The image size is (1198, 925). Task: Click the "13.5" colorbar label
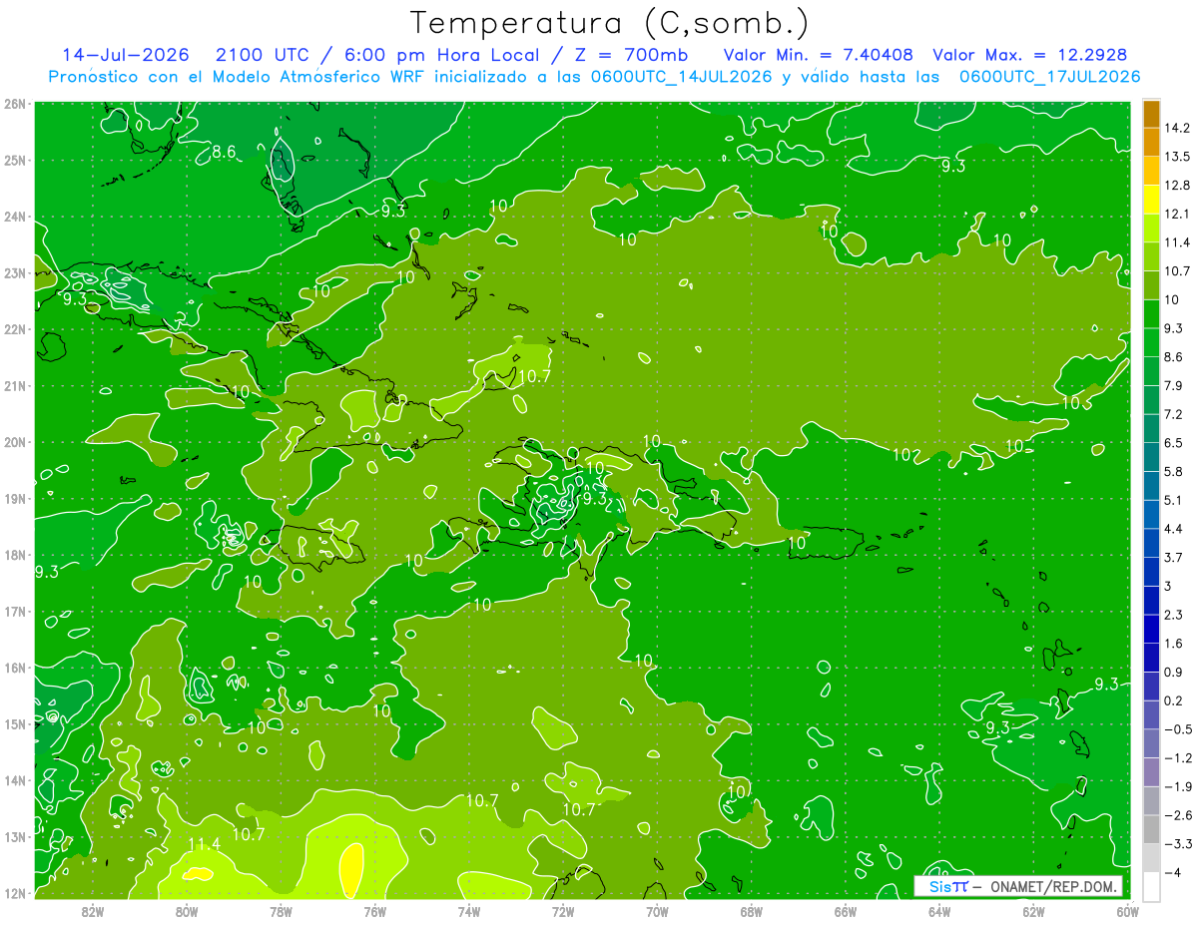pyautogui.click(x=1177, y=157)
